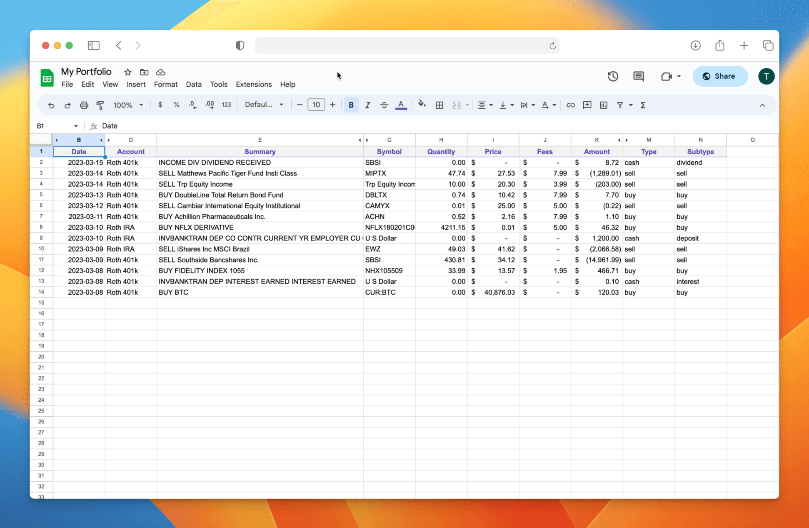The width and height of the screenshot is (809, 528).
Task: Format as percent with the % icon
Action: click(177, 105)
